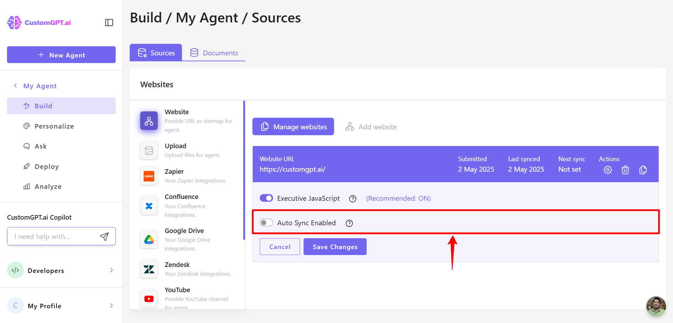Image resolution: width=673 pixels, height=323 pixels.
Task: Select the YouTube source icon
Action: click(149, 299)
